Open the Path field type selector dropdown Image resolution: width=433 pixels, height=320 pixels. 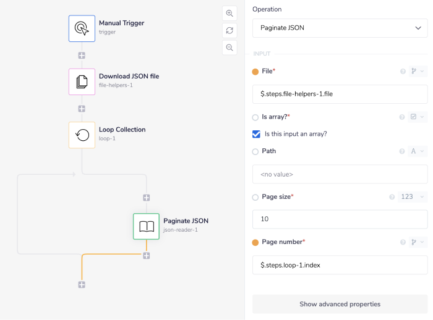[x=418, y=151]
